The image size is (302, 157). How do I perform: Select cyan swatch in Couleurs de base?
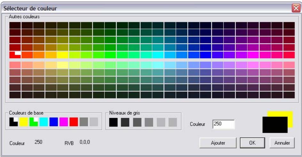(x=44, y=122)
